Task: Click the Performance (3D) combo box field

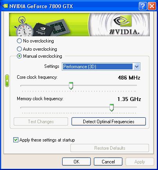Action: (x=101, y=67)
